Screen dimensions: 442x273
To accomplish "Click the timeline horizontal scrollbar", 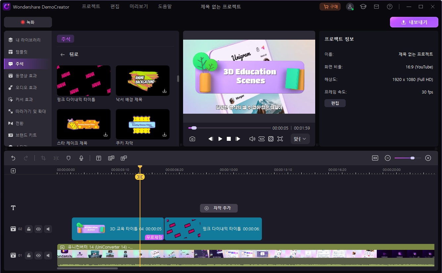I will click(x=87, y=268).
